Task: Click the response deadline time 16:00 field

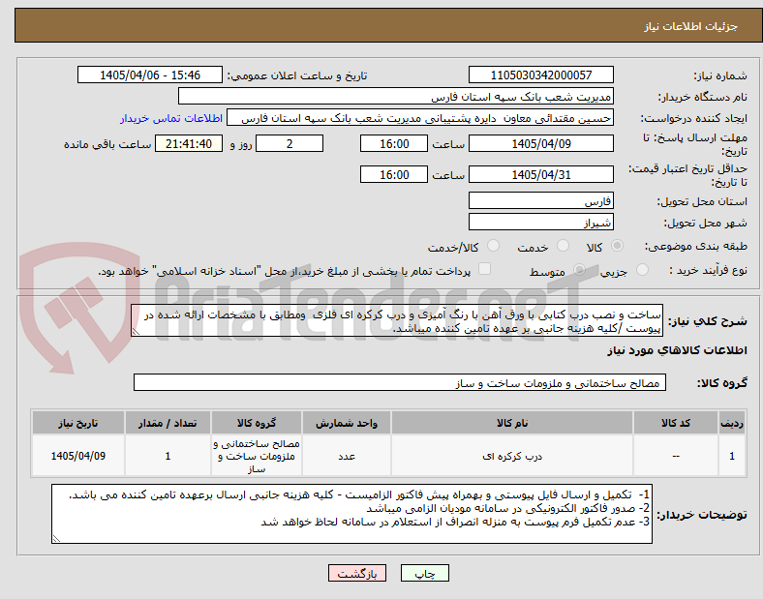Action: [394, 143]
